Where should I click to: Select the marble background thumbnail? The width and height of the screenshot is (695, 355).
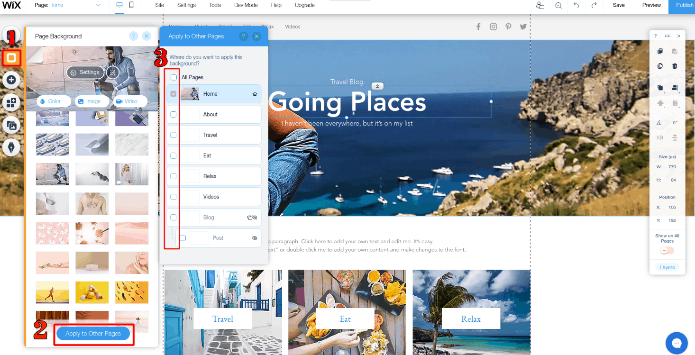(x=131, y=145)
